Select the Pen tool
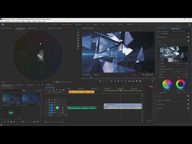 pyautogui.click(x=78, y=43)
